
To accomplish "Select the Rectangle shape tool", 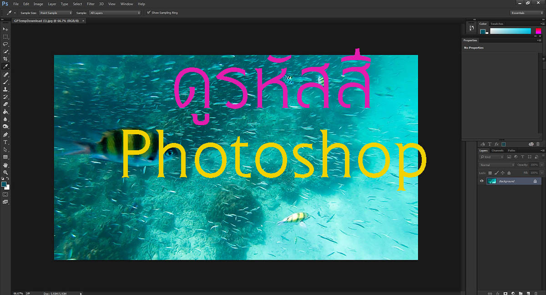I will pyautogui.click(x=5, y=157).
